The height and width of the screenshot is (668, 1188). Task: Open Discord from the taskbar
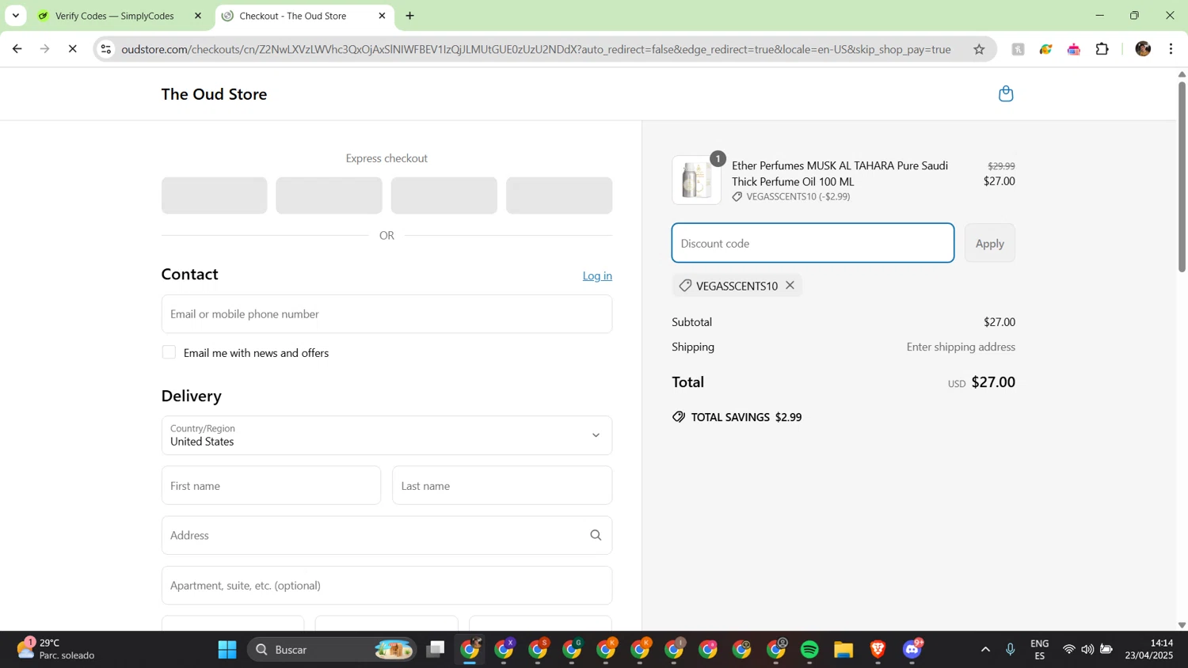point(912,650)
